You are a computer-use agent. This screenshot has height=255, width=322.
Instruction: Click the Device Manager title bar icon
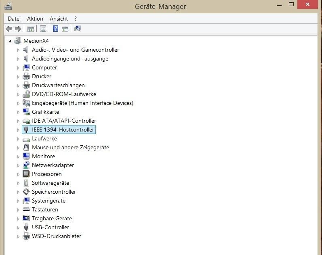8,6
